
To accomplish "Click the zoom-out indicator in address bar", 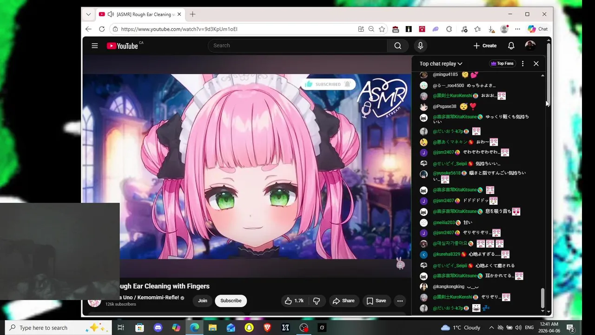I will point(371,29).
